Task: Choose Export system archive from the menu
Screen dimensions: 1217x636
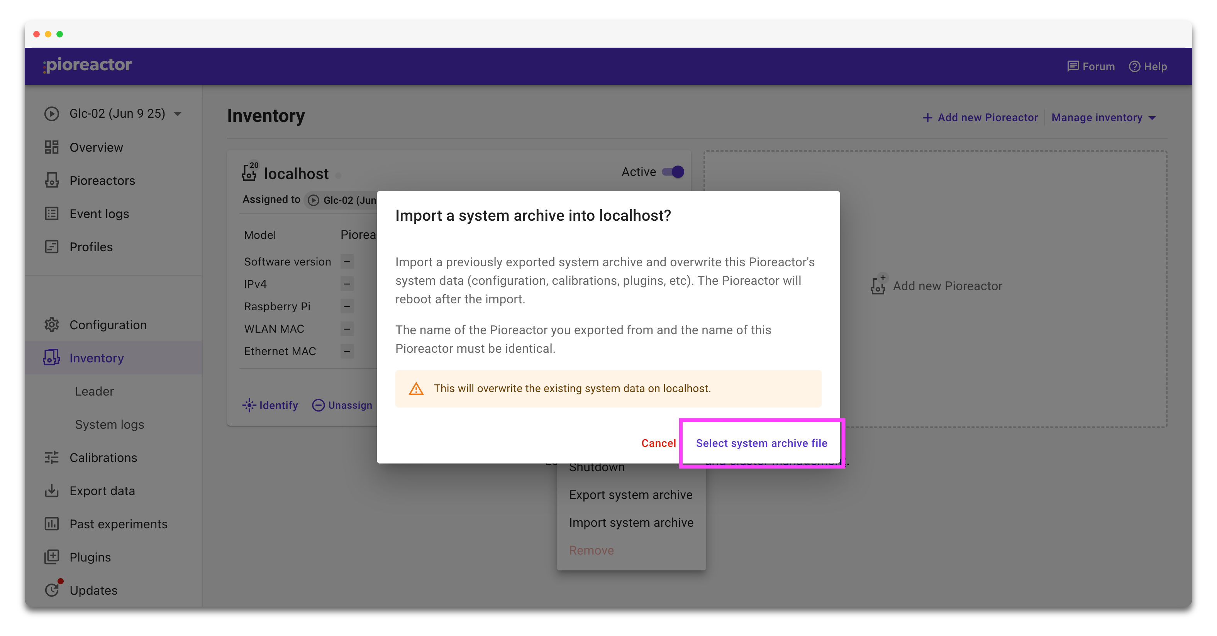Action: click(x=631, y=494)
